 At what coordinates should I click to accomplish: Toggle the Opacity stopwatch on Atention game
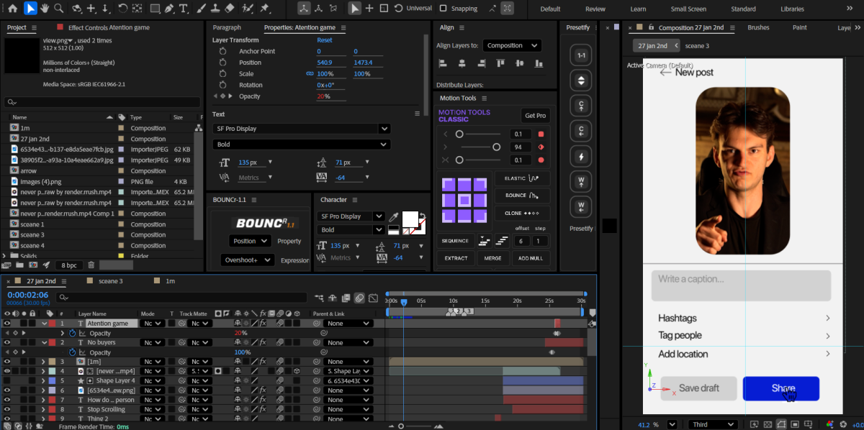coord(72,334)
